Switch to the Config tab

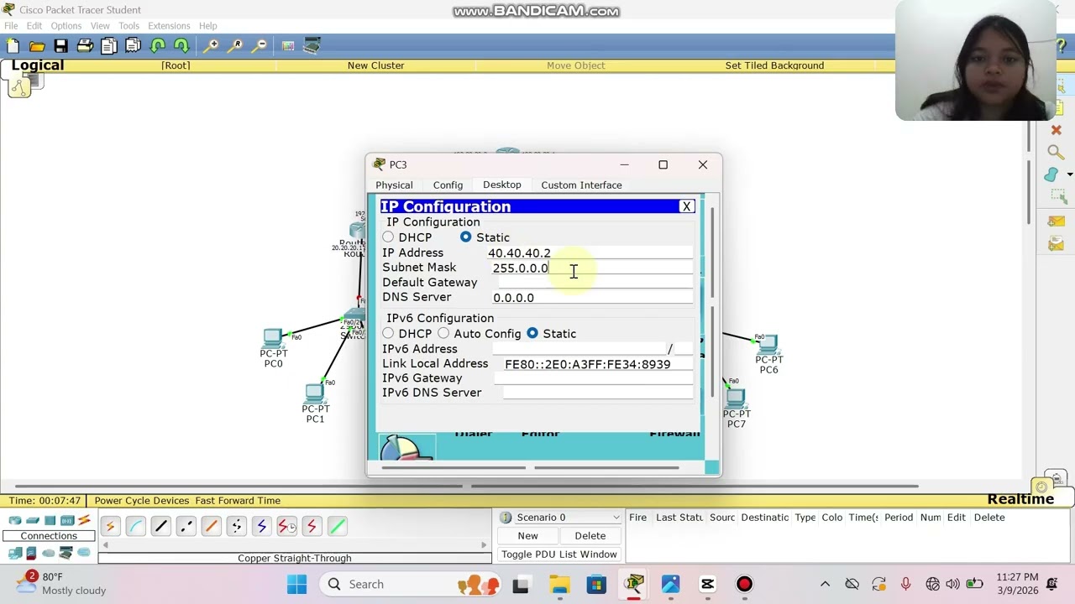(x=448, y=185)
